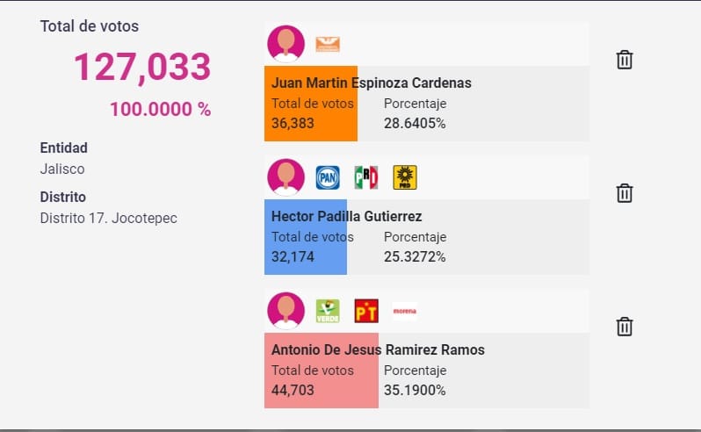Click the Distrito 17. Jocotepec text
This screenshot has height=432, width=701.
click(109, 218)
